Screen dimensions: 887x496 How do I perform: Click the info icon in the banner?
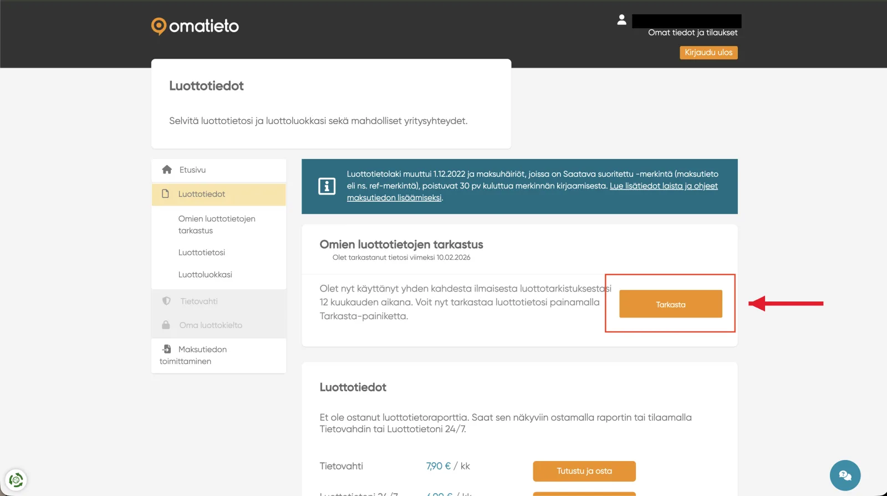327,186
